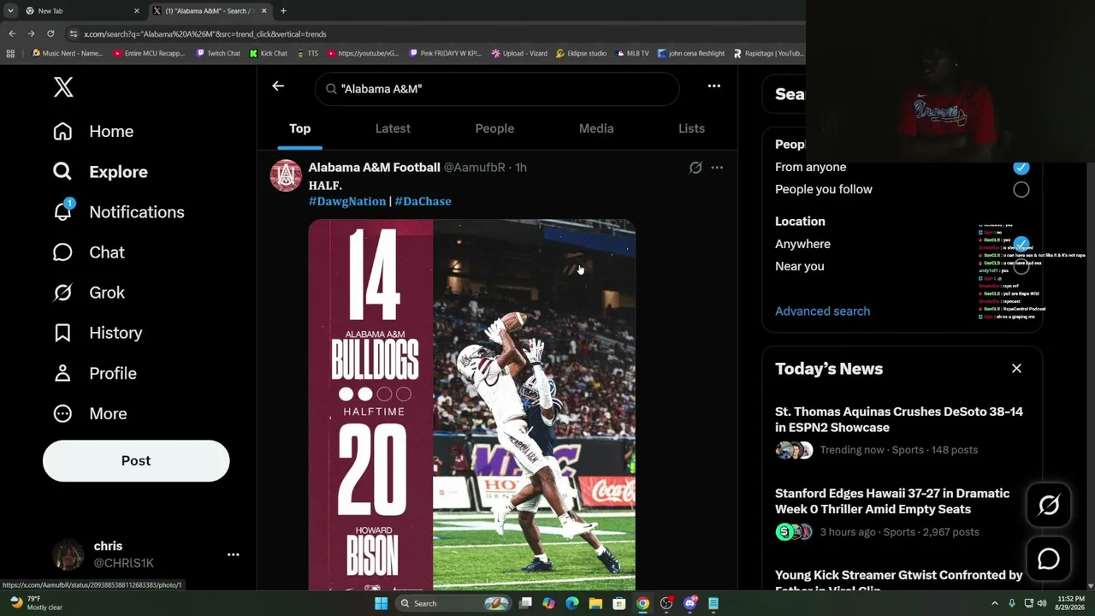Open the Entire MCU Recap bookmark
1095x616 pixels.
tap(149, 53)
